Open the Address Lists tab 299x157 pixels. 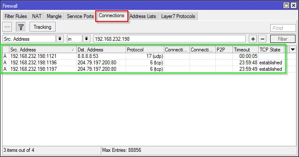[x=142, y=16]
